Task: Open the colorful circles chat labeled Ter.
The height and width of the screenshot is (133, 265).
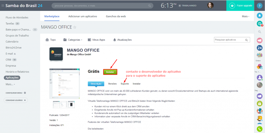Action: tap(260, 66)
